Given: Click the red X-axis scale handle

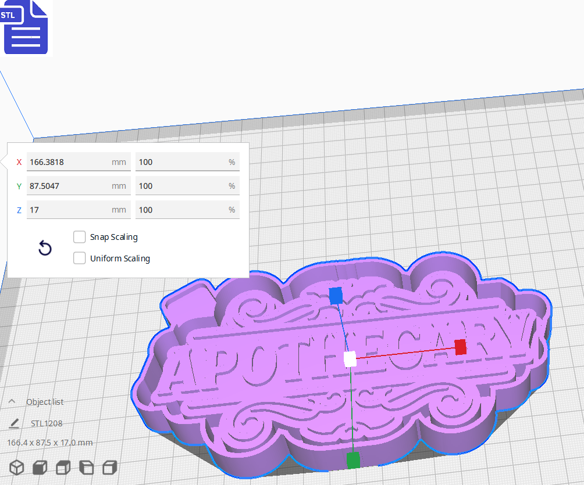Looking at the screenshot, I should pos(460,347).
